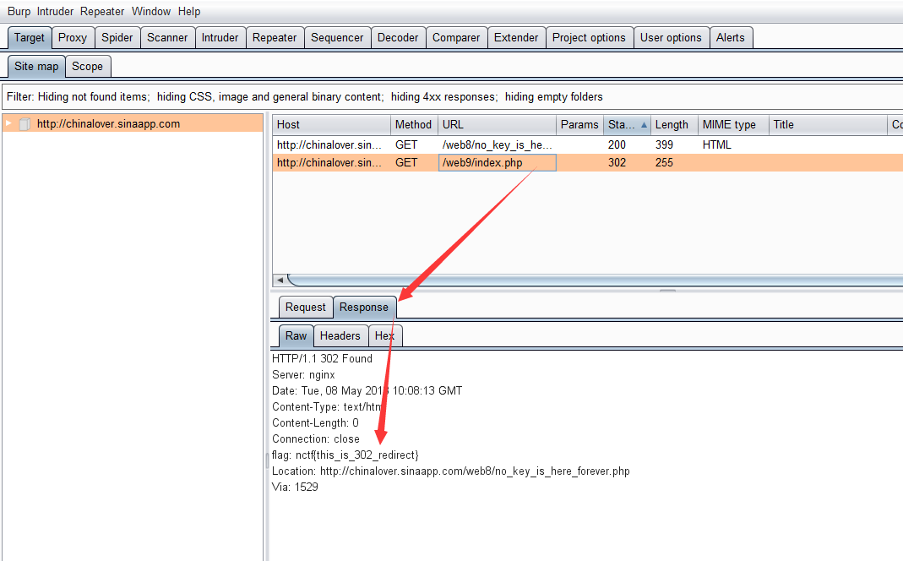Click the site map filter bar
This screenshot has height=561, width=903.
[304, 97]
